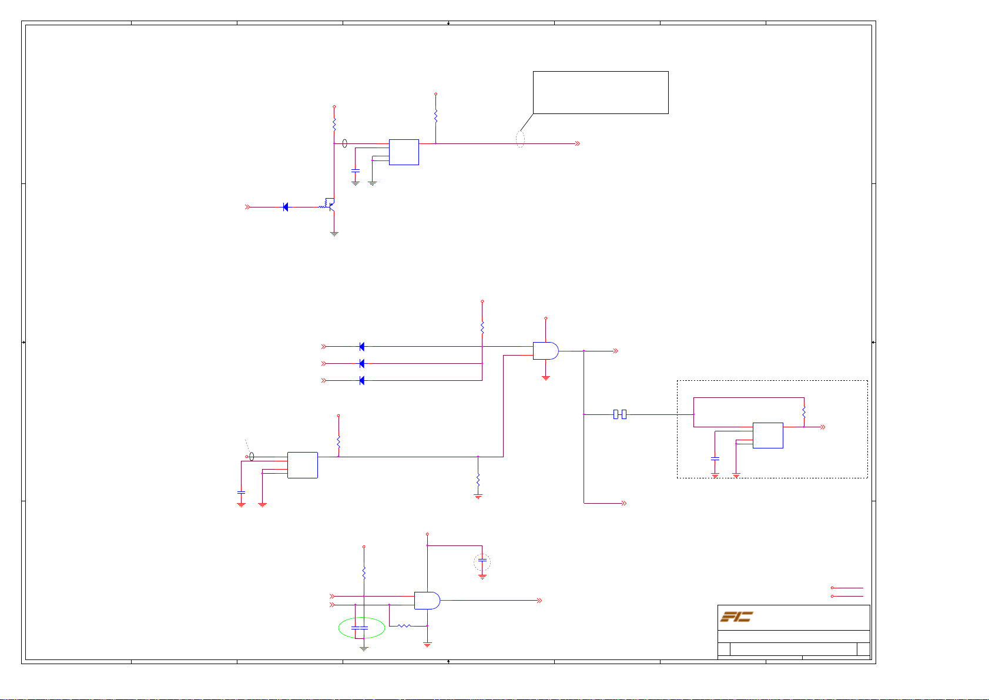Select the output port of the lower AND gate
Screen dimensions: 989x700
click(x=539, y=601)
